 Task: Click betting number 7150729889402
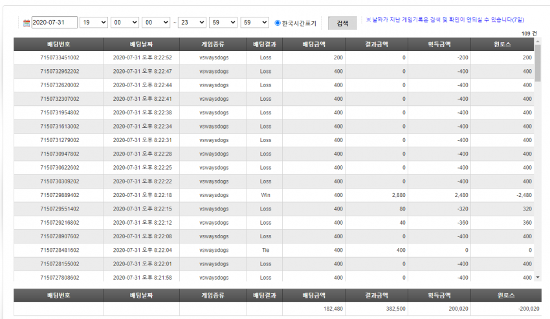60,195
